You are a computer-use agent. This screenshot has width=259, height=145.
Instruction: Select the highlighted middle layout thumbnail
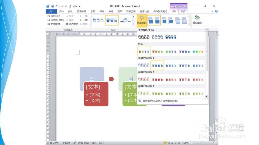pyautogui.click(x=112, y=20)
